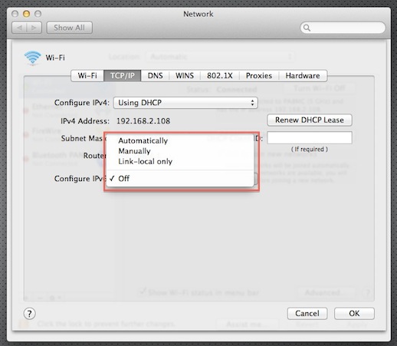Click the forward navigation arrow
Screen dimensions: 397x346
point(34,28)
